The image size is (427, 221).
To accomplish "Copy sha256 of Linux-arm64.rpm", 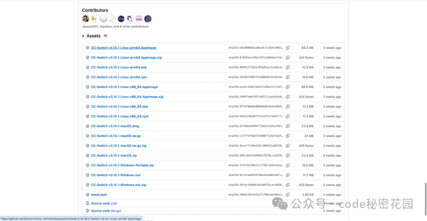I will click(x=287, y=77).
